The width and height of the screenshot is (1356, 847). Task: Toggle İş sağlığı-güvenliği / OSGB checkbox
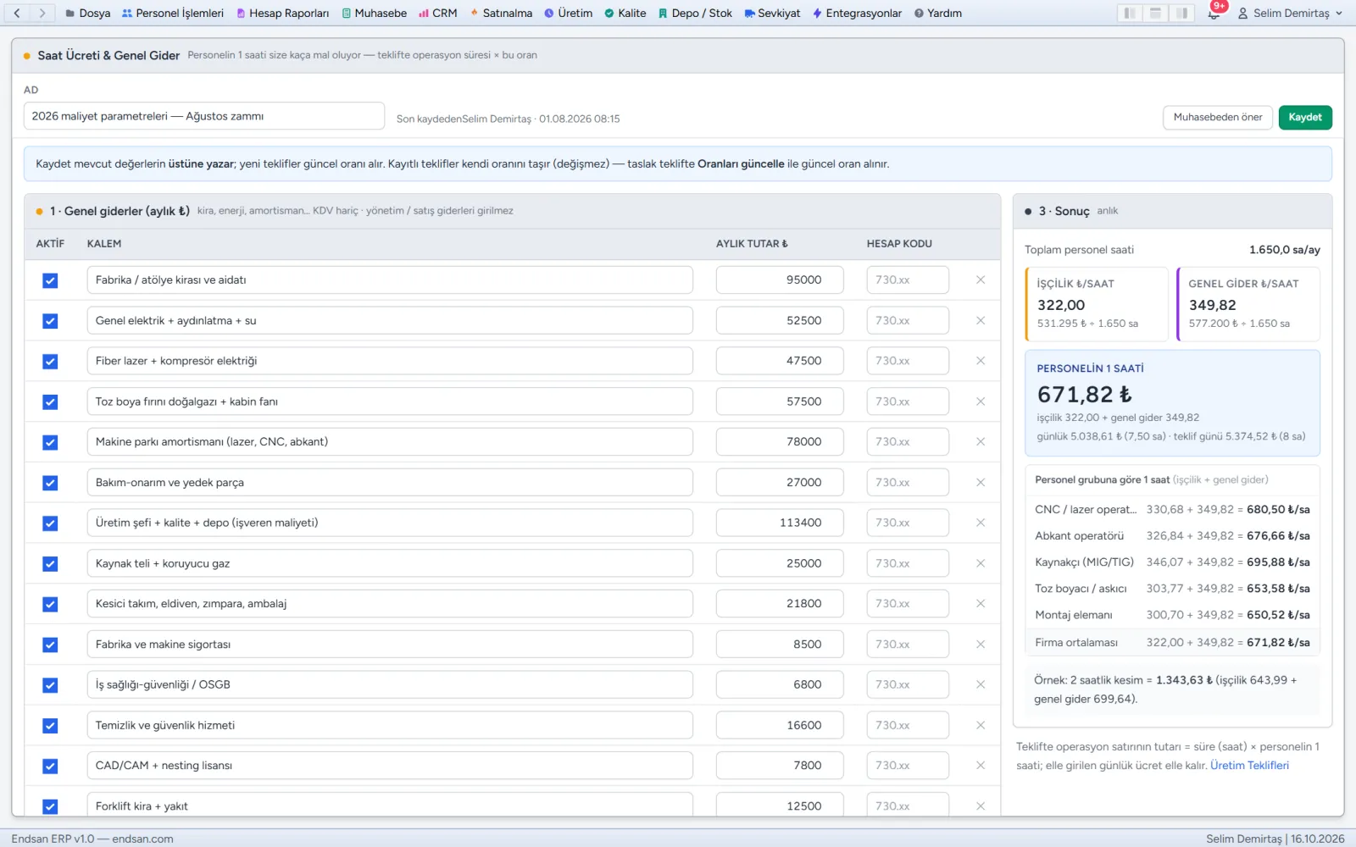(50, 685)
